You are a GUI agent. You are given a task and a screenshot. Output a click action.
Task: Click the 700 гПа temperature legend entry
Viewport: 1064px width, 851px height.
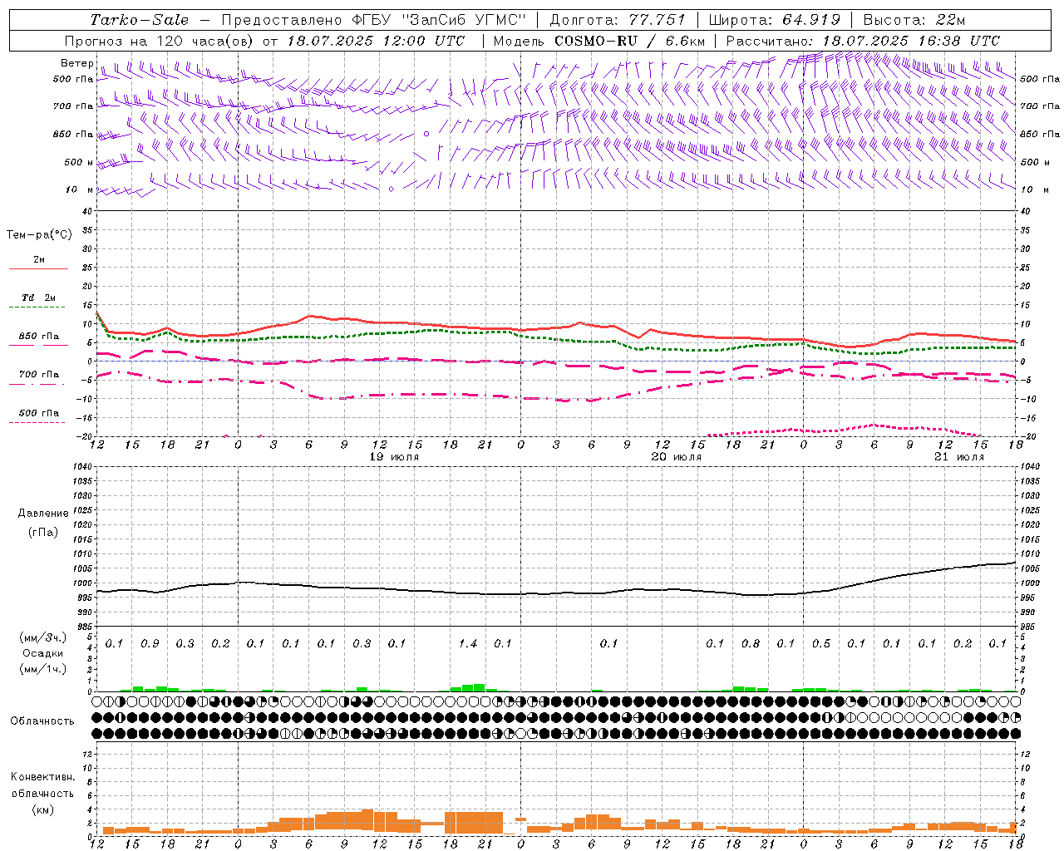click(39, 375)
